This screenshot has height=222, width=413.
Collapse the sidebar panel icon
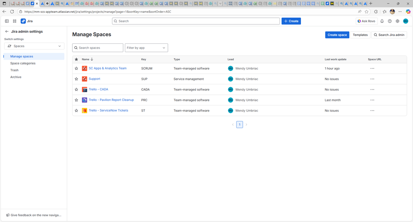tap(7, 21)
